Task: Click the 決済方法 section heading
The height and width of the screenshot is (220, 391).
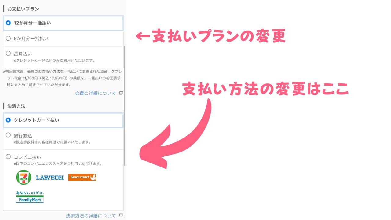Action: click(16, 106)
